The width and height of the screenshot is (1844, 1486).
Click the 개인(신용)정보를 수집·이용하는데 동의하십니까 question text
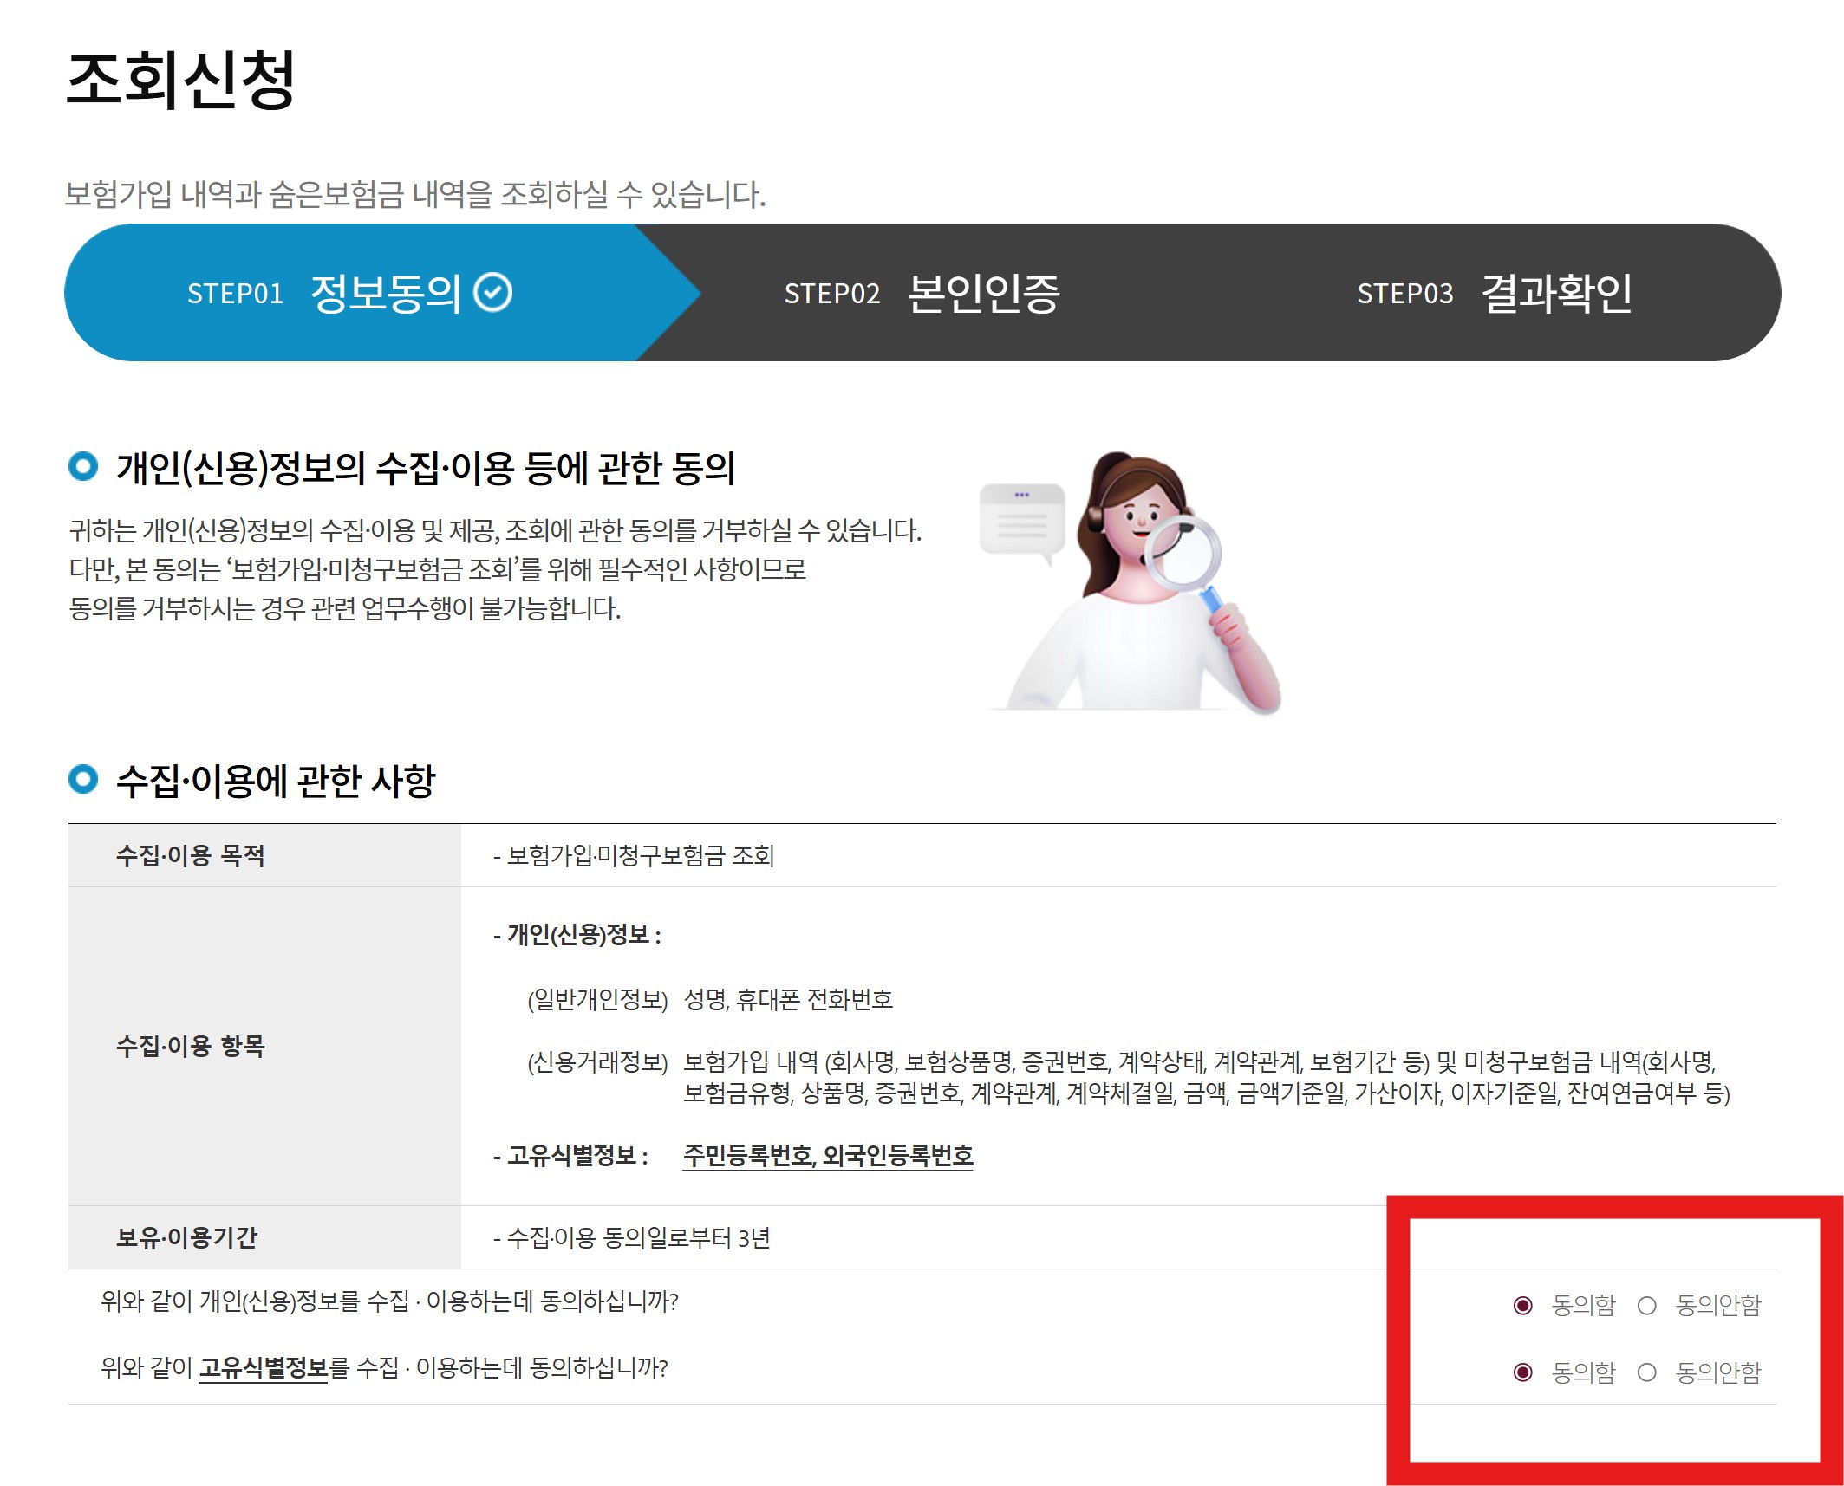(x=389, y=1301)
